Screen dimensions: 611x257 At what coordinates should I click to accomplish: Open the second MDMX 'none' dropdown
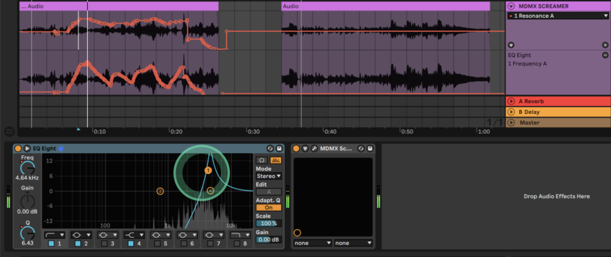point(353,243)
